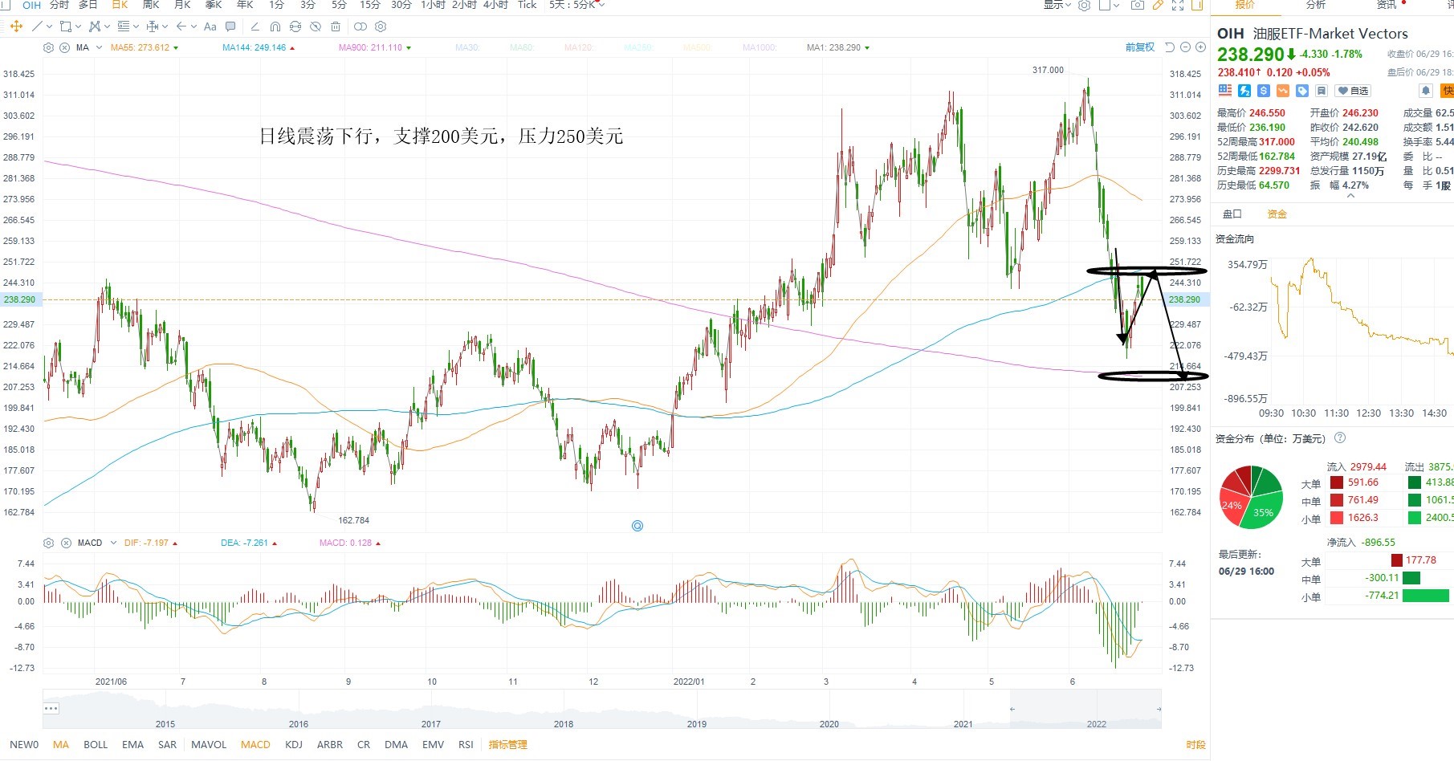Select the text annotation Aa tool

coord(210,26)
